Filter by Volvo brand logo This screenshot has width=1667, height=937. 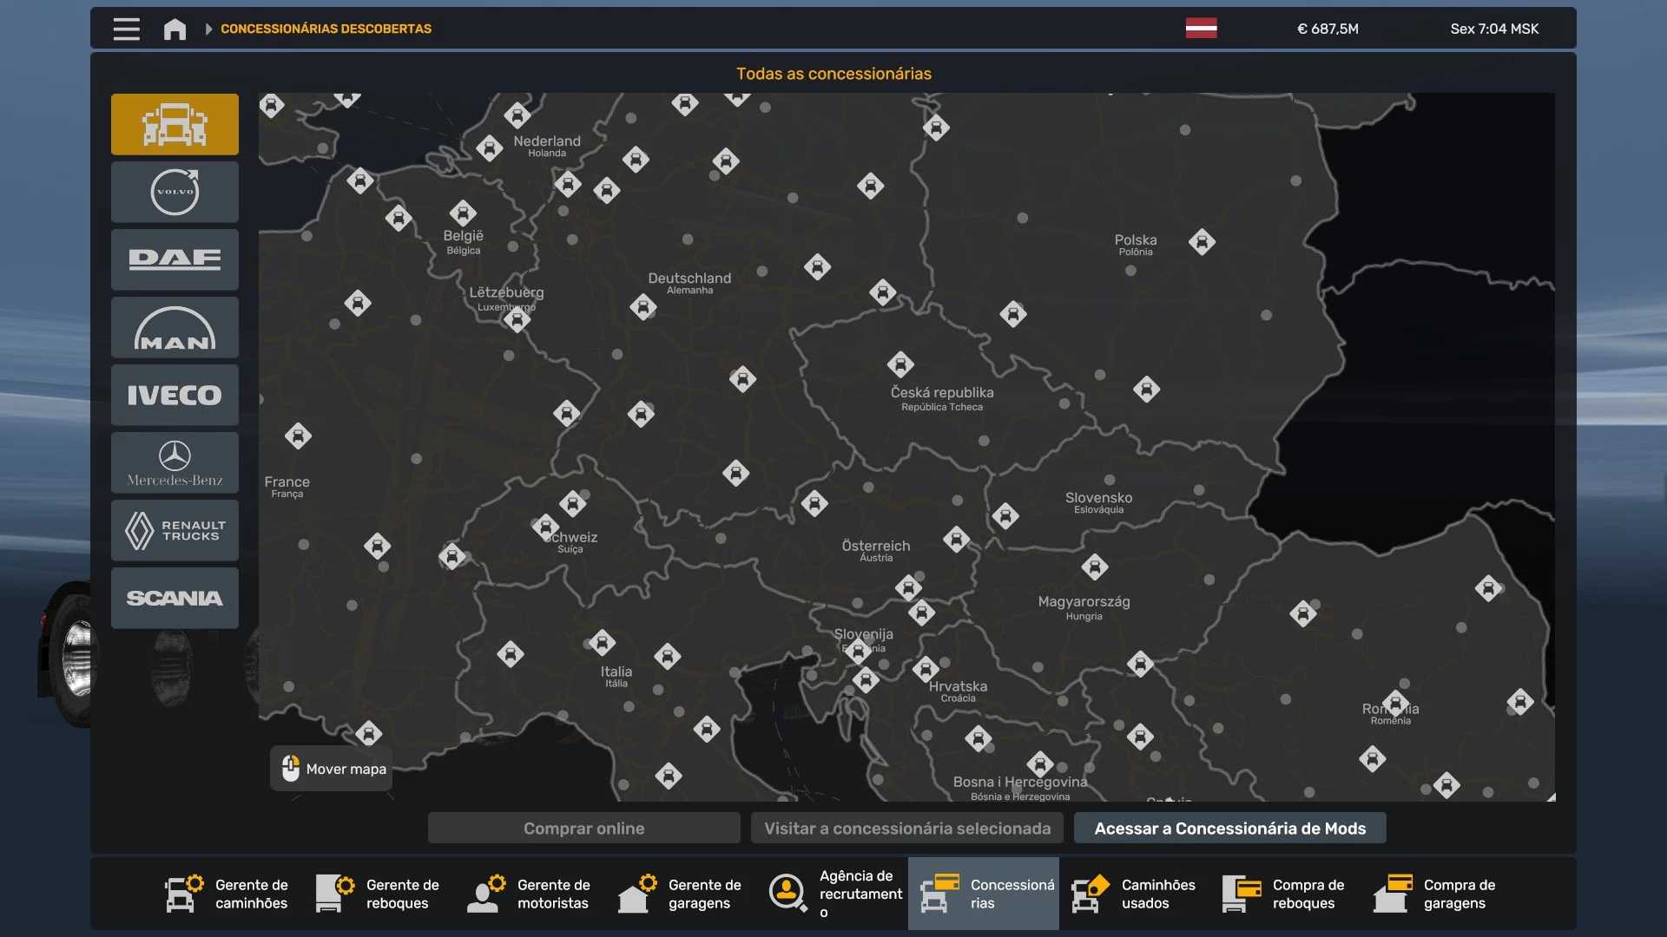pyautogui.click(x=175, y=192)
